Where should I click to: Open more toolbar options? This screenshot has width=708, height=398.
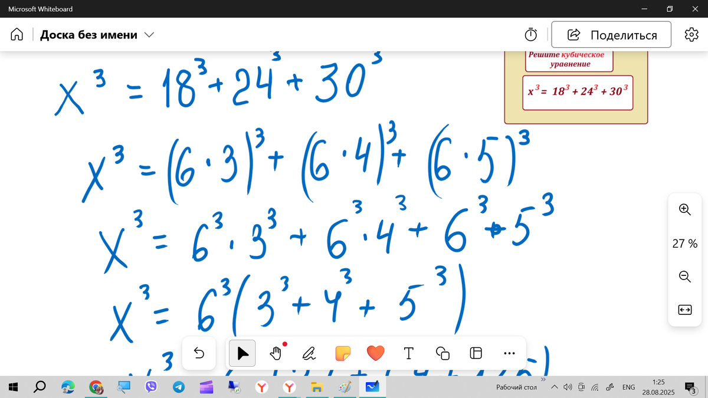pos(510,353)
